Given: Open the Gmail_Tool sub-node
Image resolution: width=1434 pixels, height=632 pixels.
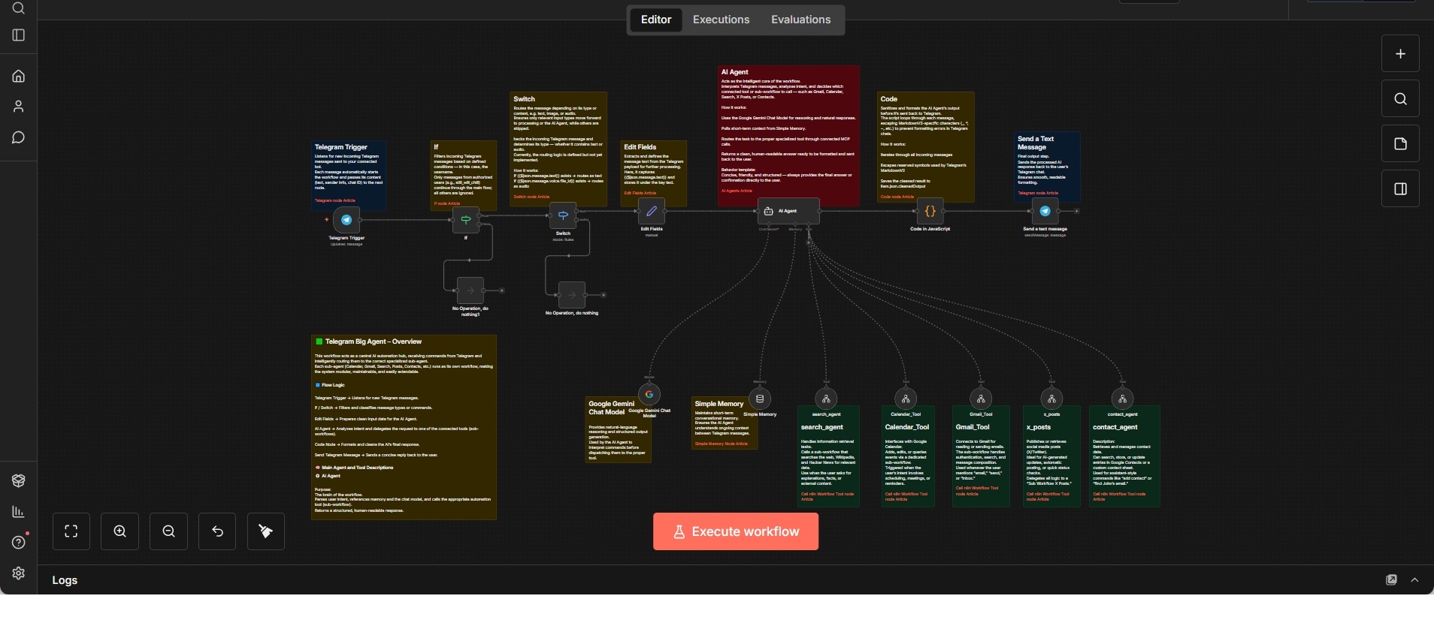Looking at the screenshot, I should coord(981,399).
